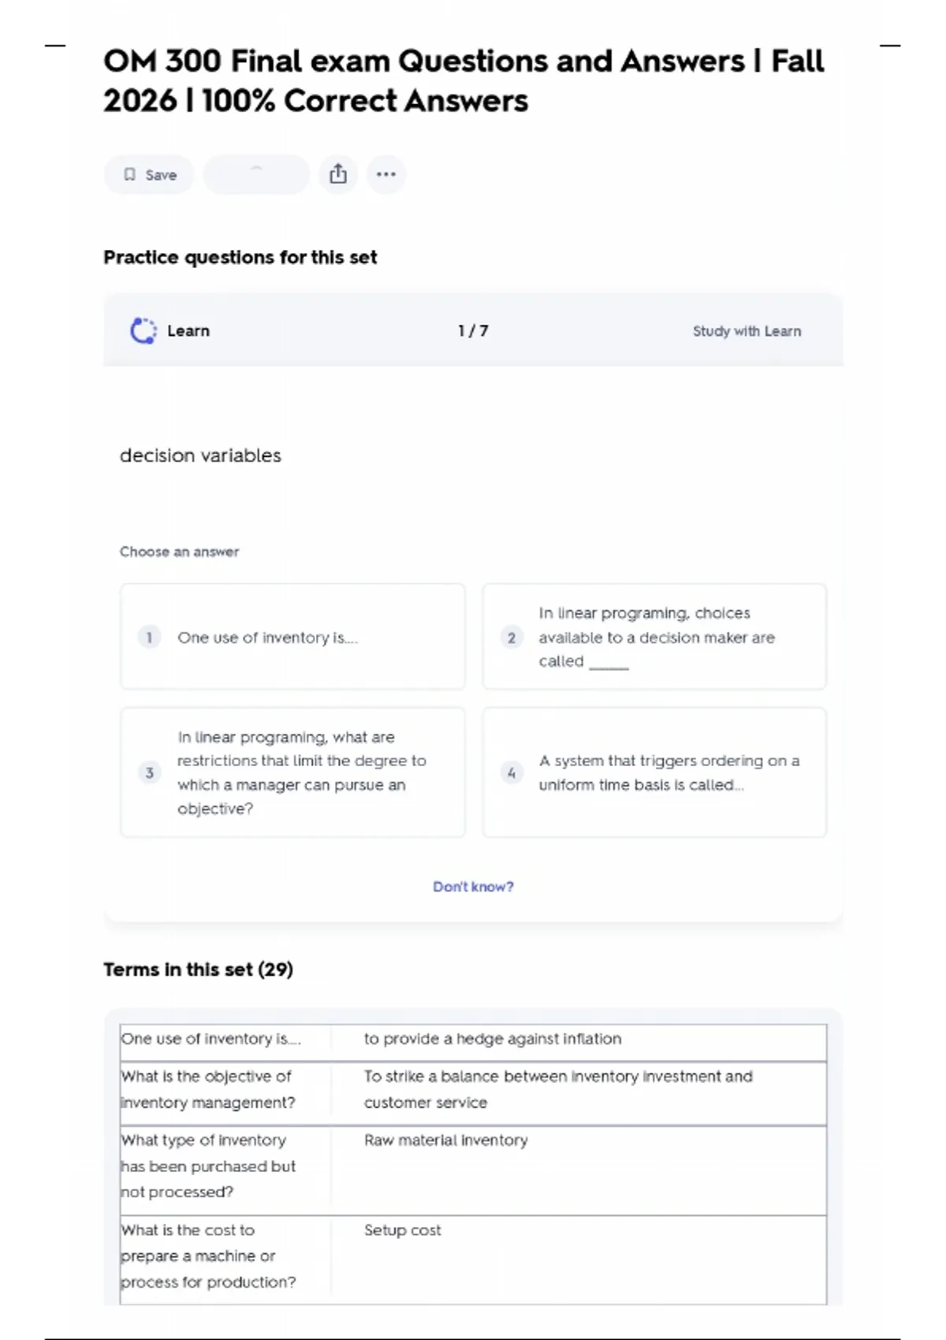Click the number 1 answer badge

[x=150, y=637]
